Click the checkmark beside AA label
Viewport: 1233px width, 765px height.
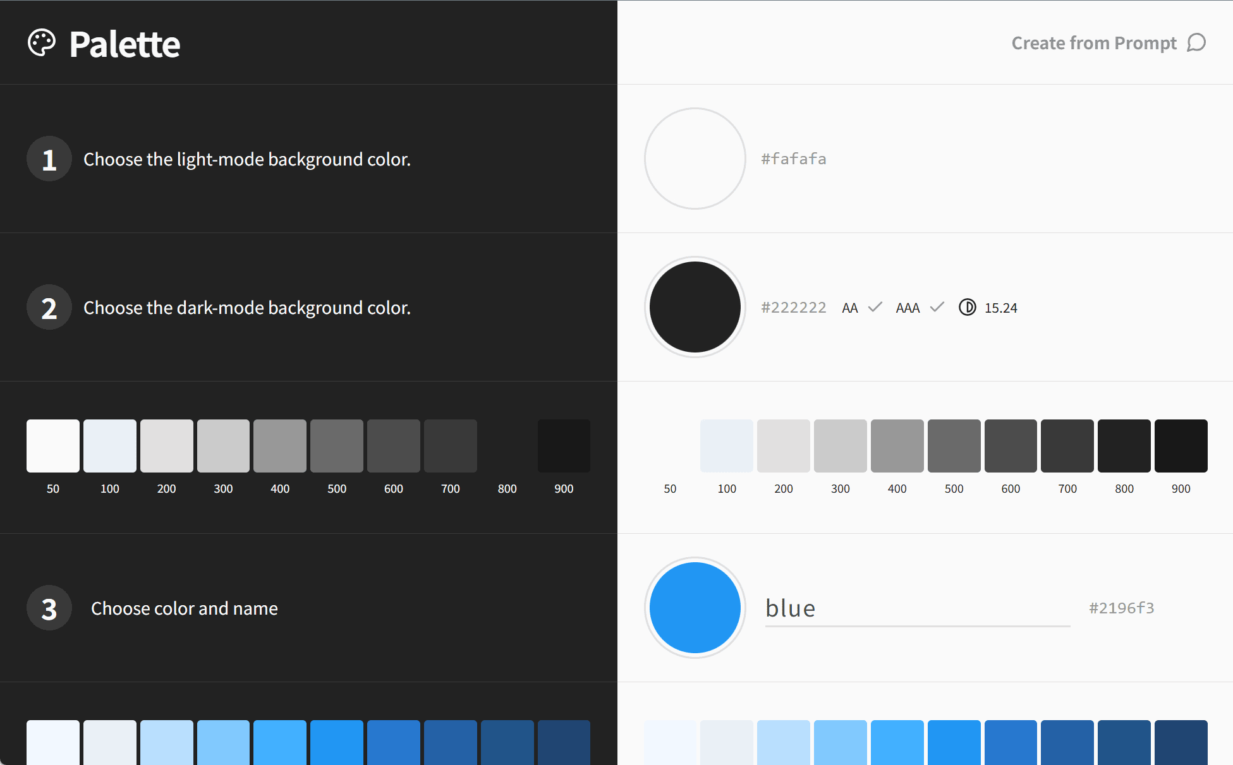[x=875, y=307]
